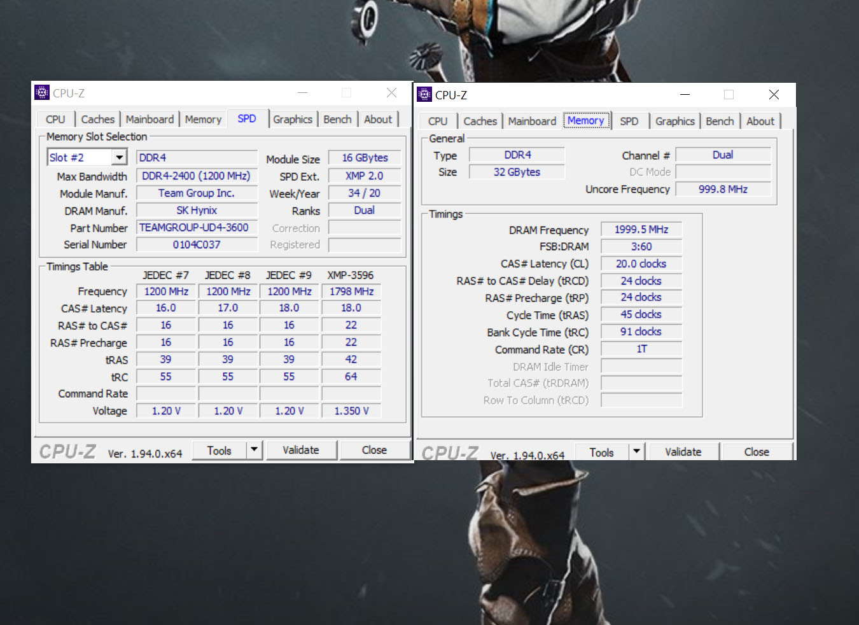Click the Channel # value Dual
Screen dimensions: 859x625
point(723,155)
